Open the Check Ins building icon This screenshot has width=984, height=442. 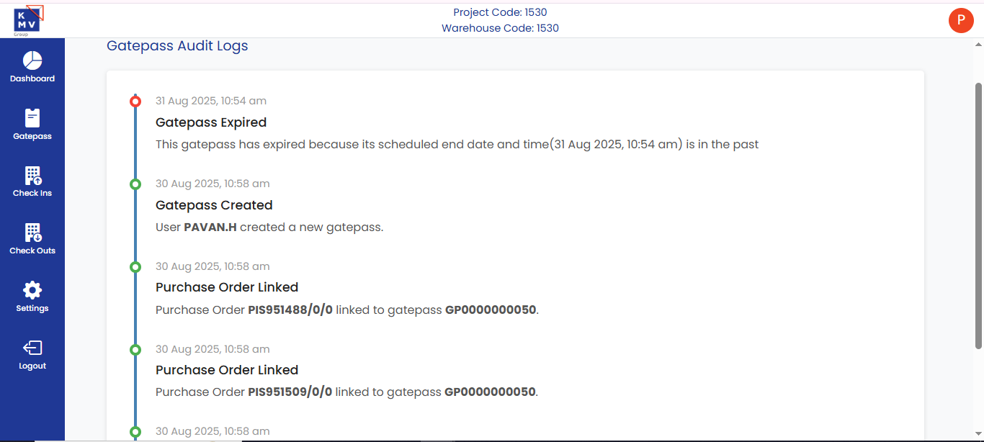(32, 176)
